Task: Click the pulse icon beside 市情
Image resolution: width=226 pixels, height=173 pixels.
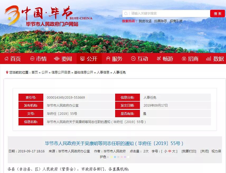Action: click(x=32, y=58)
